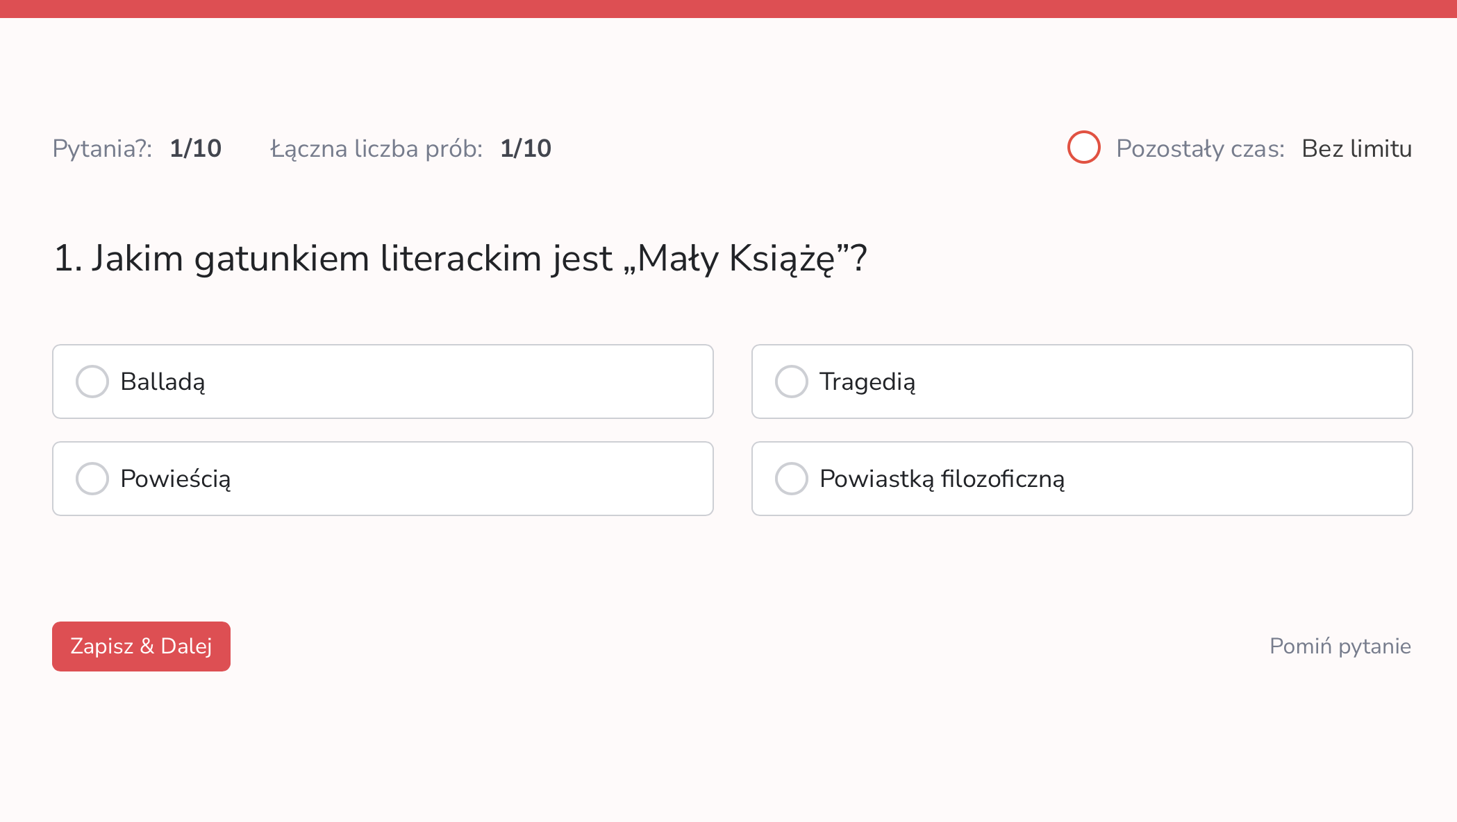This screenshot has height=822, width=1457.
Task: Click the 1/10 value beside Łączna liczba prób
Action: [x=526, y=148]
